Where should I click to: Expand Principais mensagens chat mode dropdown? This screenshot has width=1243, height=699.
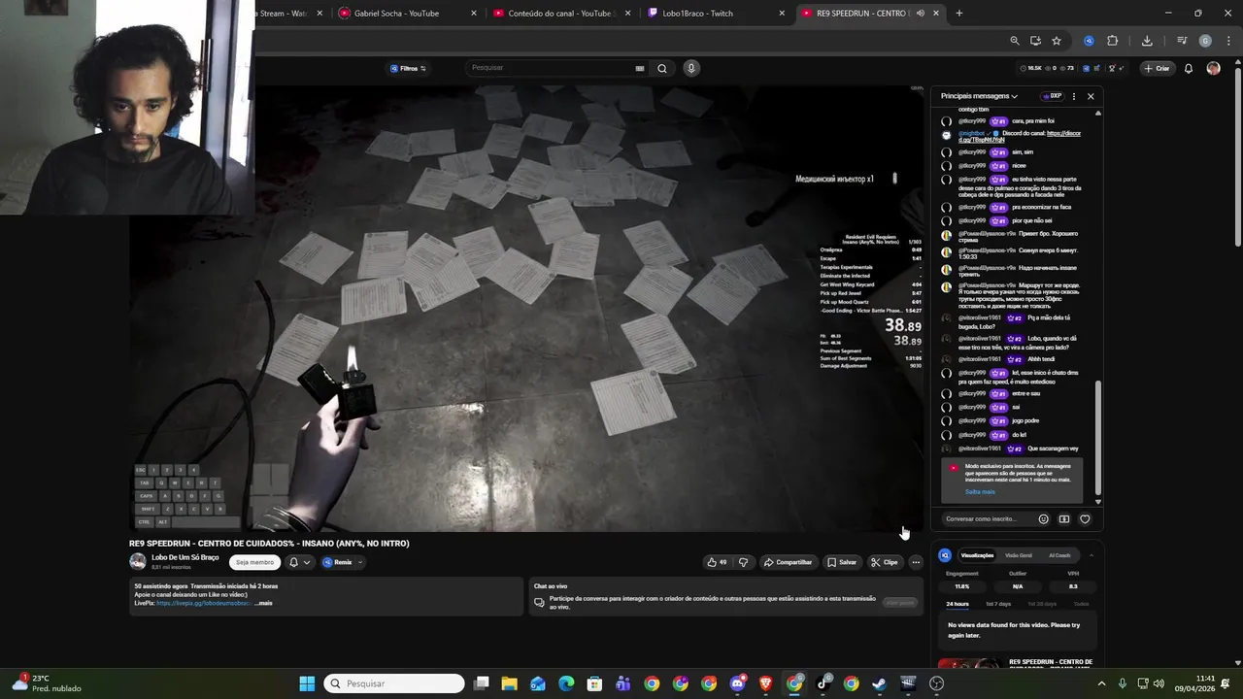tap(979, 96)
